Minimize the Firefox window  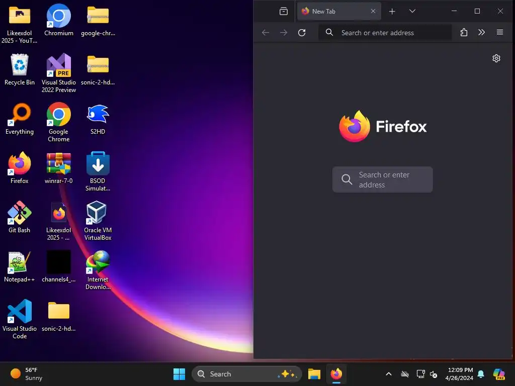[x=454, y=11]
